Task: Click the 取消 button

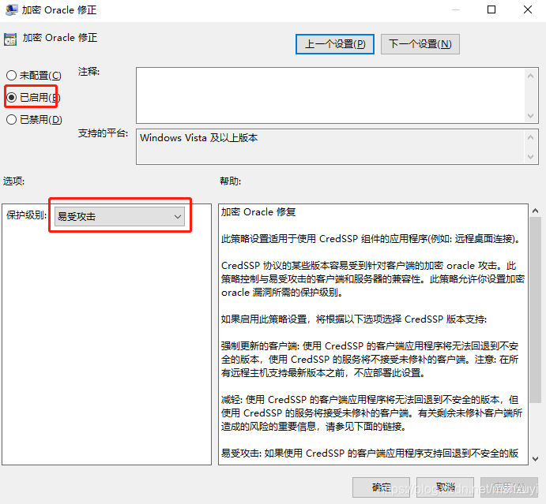Action: point(446,487)
